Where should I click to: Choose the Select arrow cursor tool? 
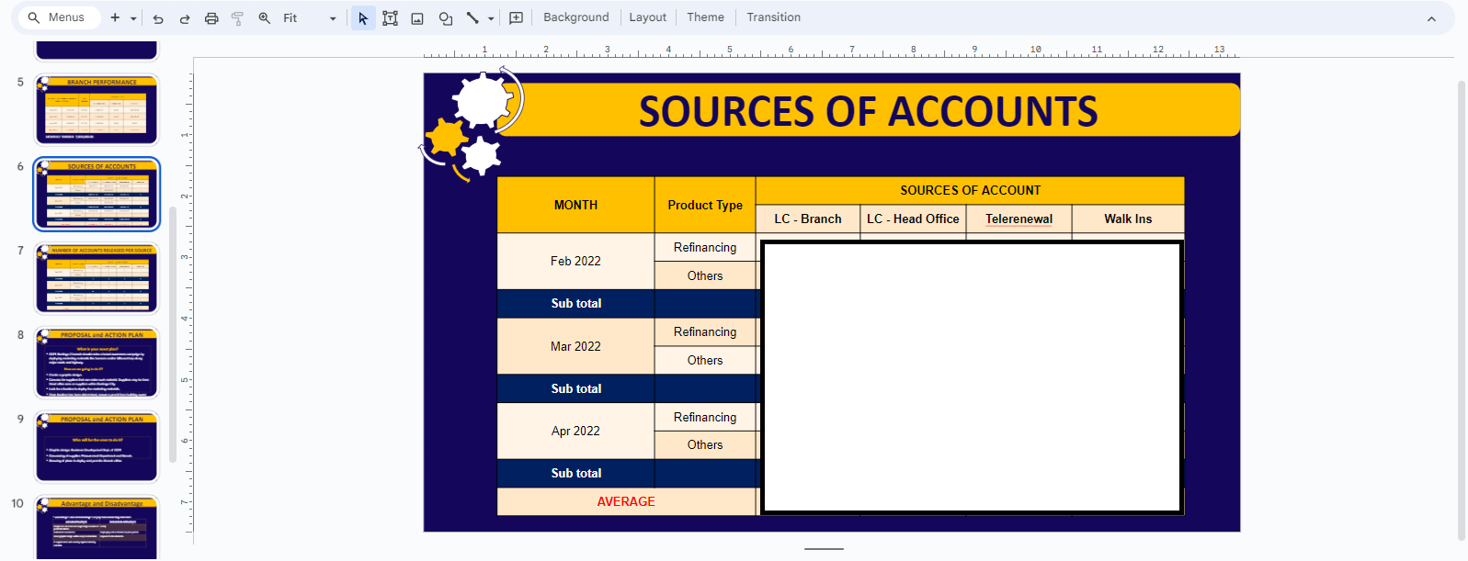pos(363,18)
